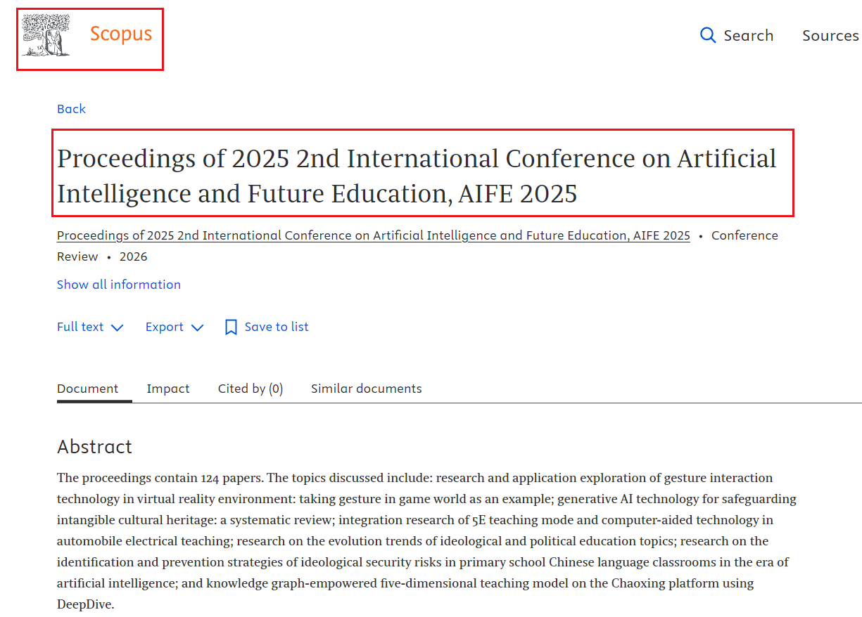
Task: Click the Export chevron icon
Action: coord(197,327)
